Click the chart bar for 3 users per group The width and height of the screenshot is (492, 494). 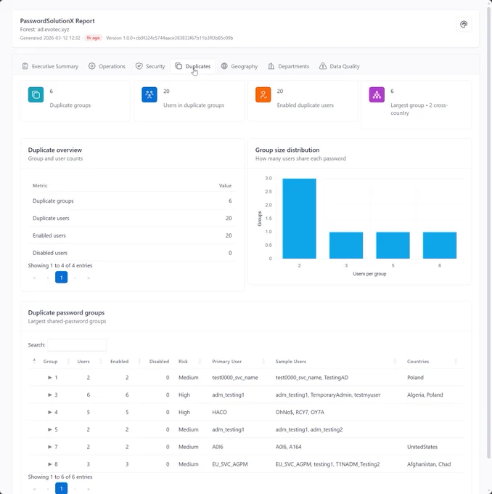346,245
